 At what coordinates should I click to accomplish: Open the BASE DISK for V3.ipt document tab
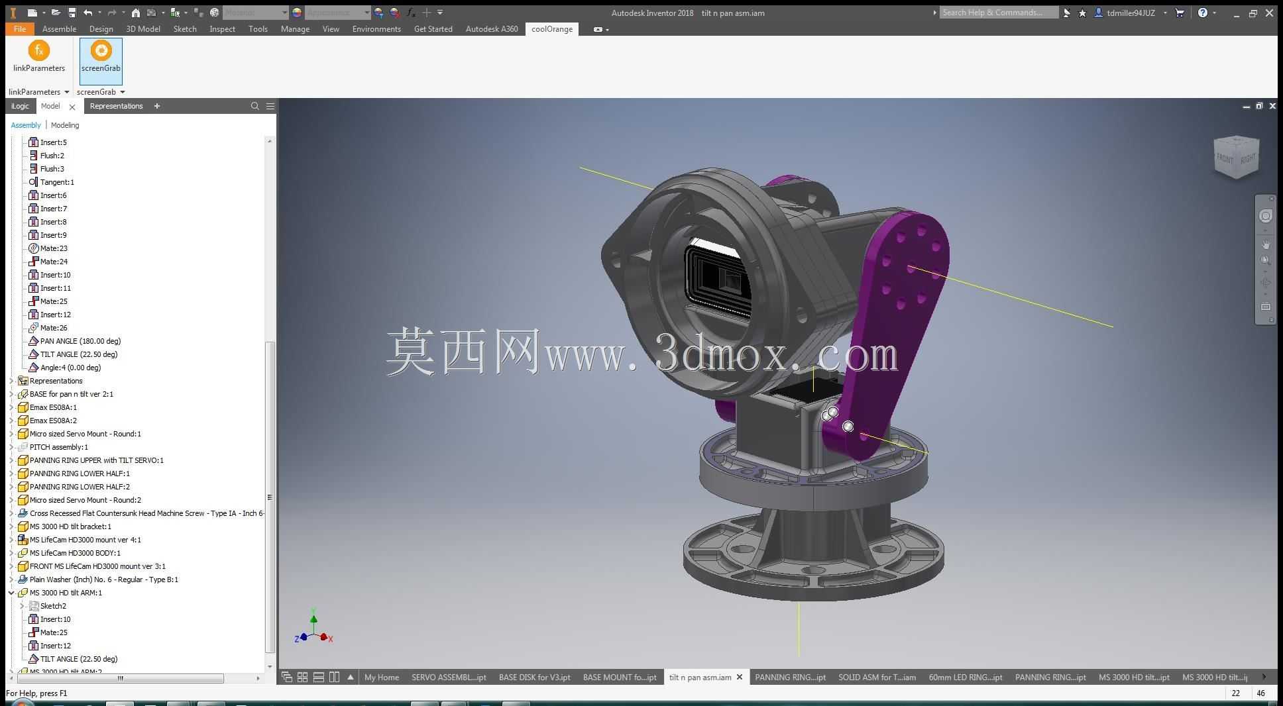(535, 677)
